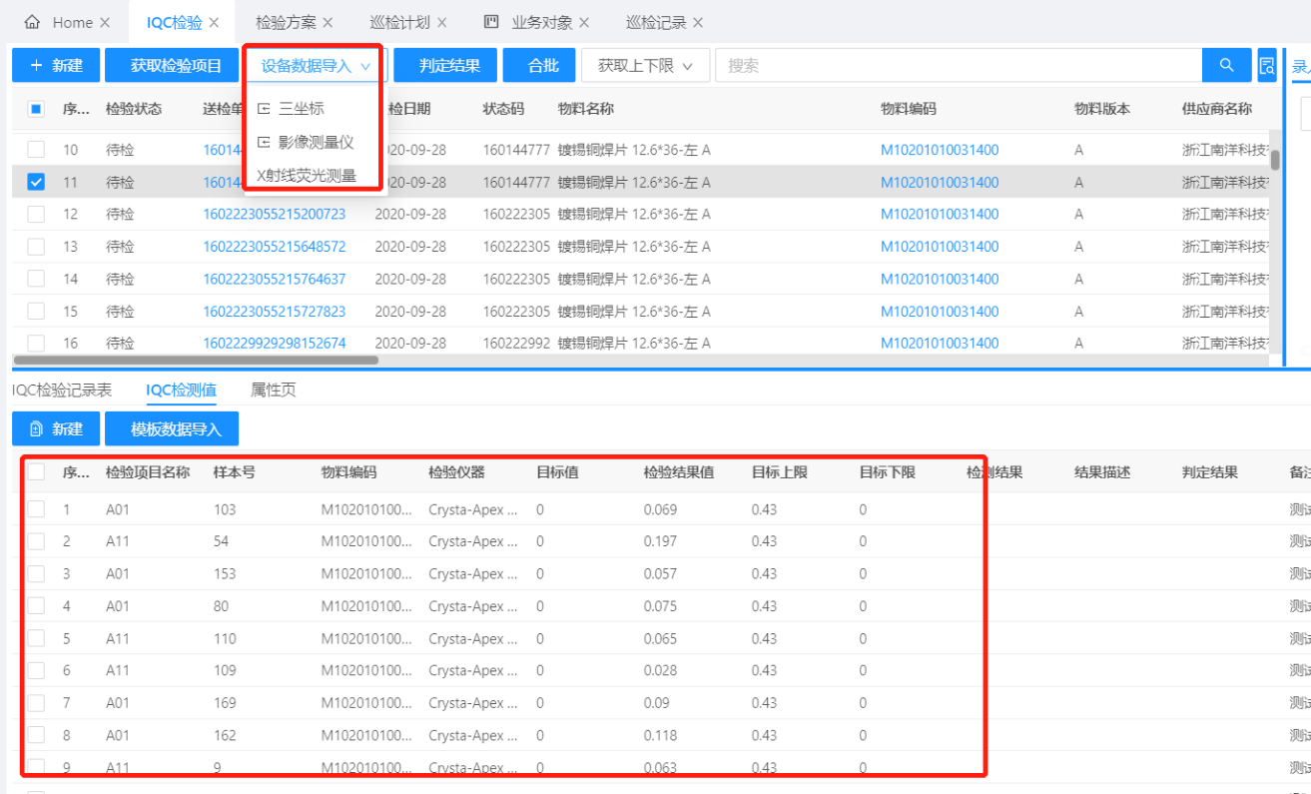Click the 检验结果值 column header
This screenshot has height=794, width=1311.
[x=679, y=472]
